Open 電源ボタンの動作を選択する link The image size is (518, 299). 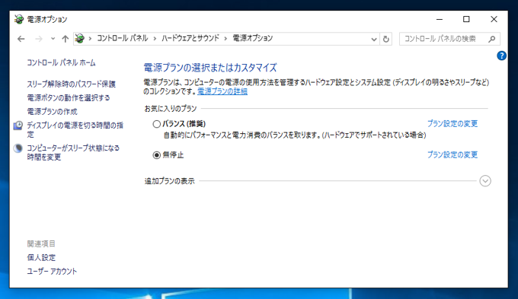[x=69, y=98]
